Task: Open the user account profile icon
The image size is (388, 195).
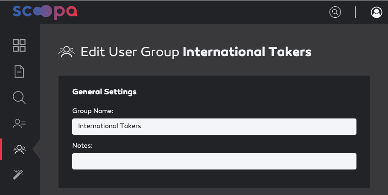Action: [x=377, y=12]
